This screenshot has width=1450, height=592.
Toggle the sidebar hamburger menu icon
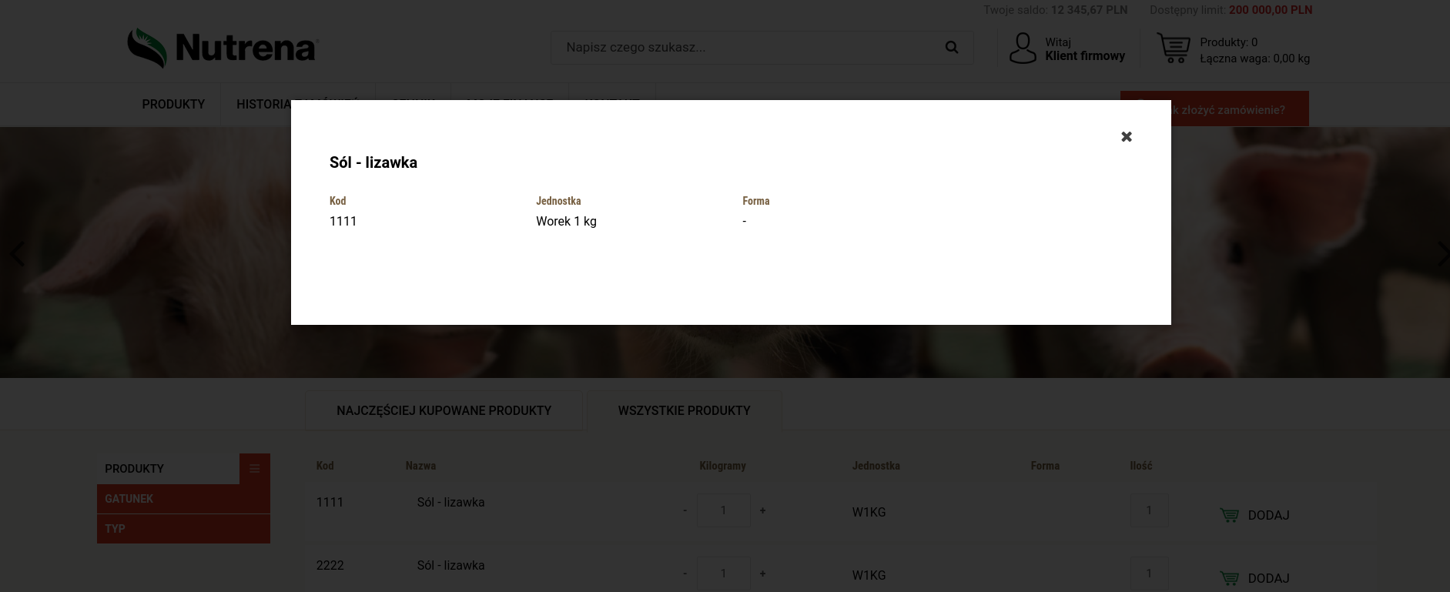[255, 469]
